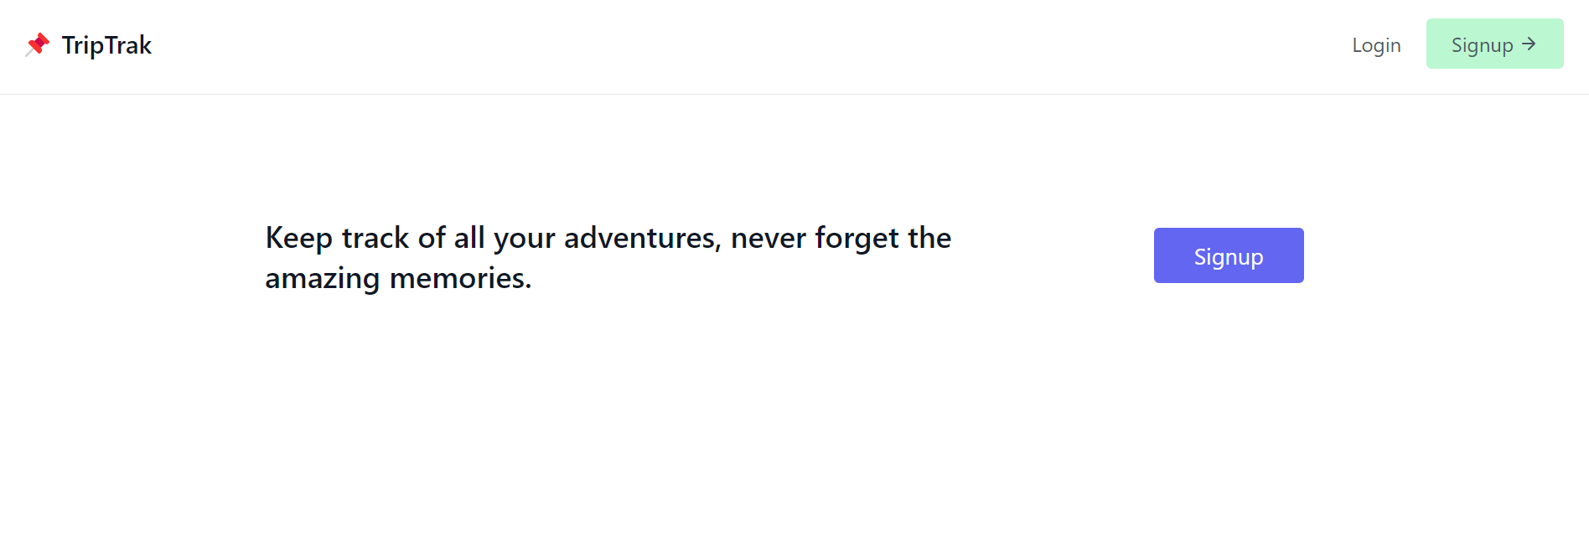Screen dimensions: 1589x546
Task: Click empty header space between TripTrak and Login
Action: coord(754,46)
